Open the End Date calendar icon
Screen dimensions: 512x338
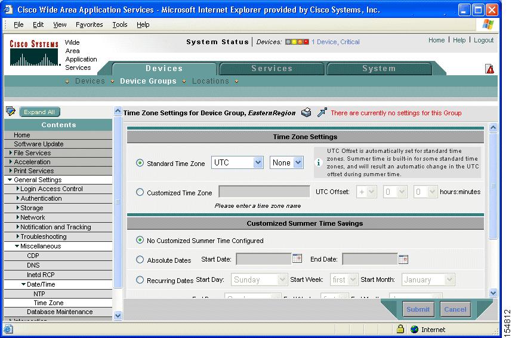pos(403,259)
